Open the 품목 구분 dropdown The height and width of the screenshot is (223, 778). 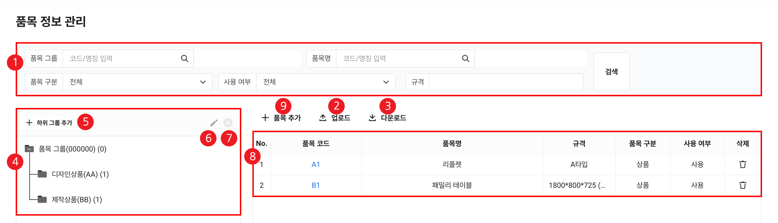click(x=137, y=82)
